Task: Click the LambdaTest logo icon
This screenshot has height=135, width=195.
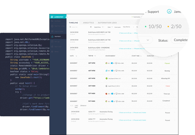Action: [52, 17]
